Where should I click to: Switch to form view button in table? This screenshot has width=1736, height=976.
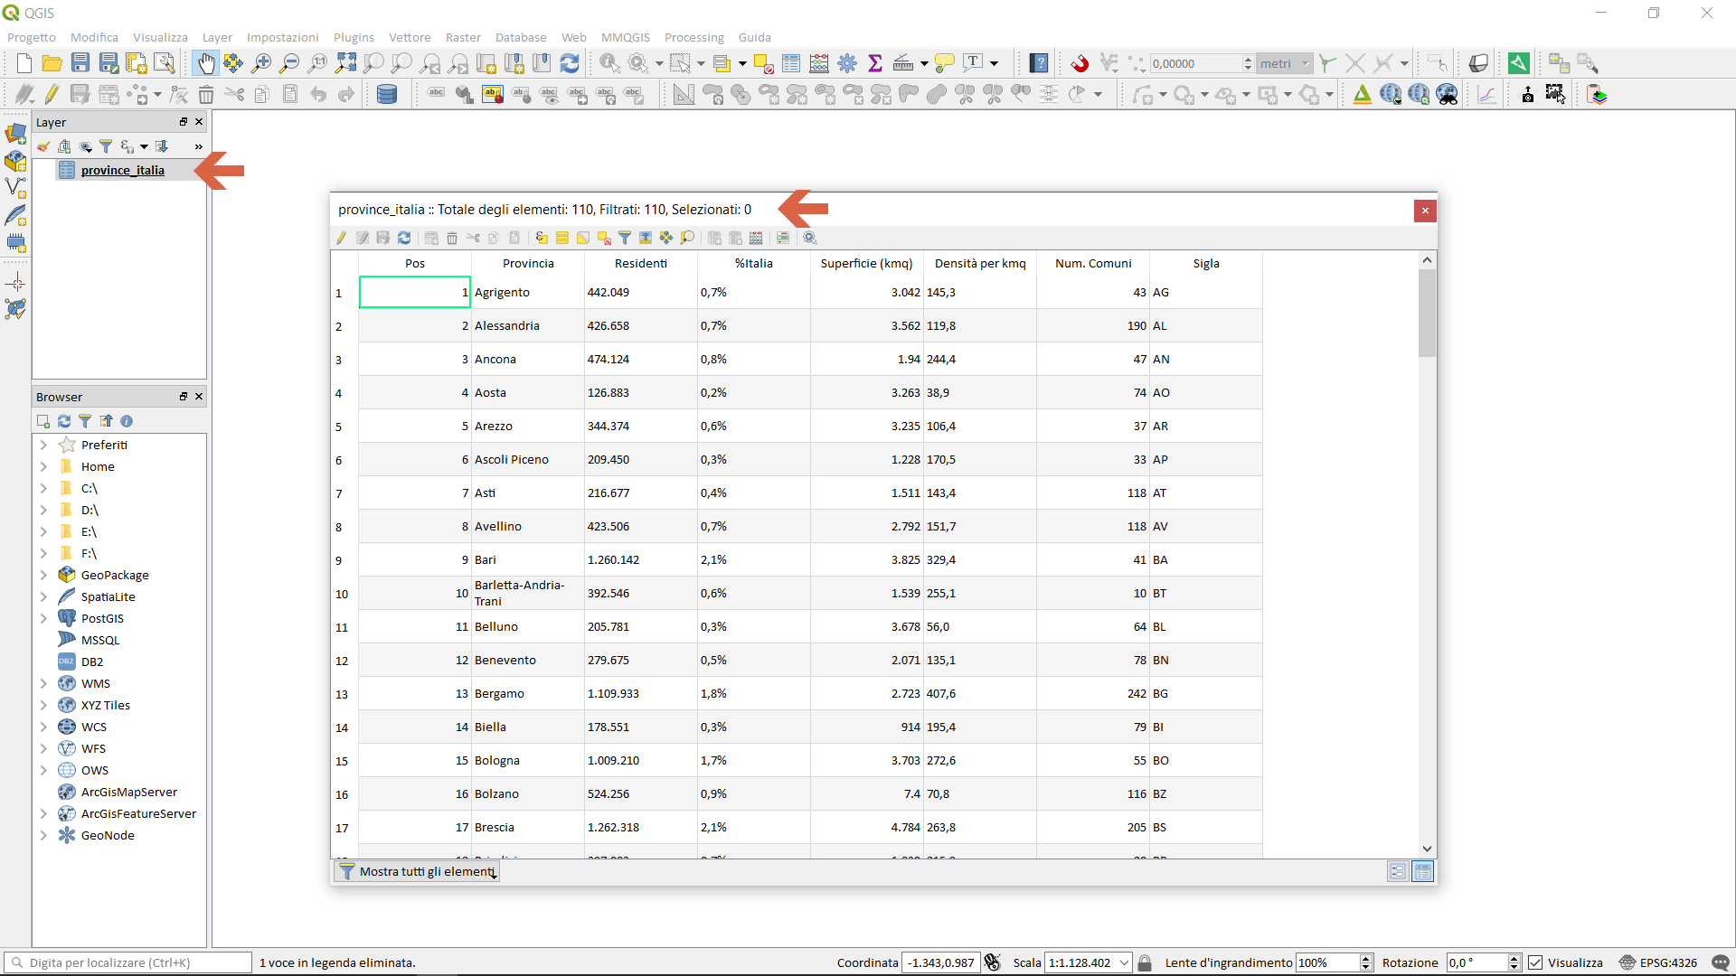point(1398,871)
